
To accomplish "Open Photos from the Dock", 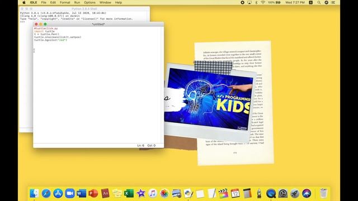I will pyautogui.click(x=164, y=194).
